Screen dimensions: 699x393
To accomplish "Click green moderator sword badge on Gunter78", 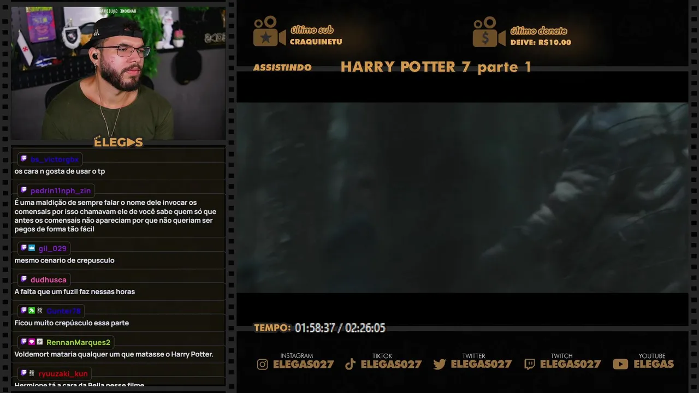I will point(32,310).
